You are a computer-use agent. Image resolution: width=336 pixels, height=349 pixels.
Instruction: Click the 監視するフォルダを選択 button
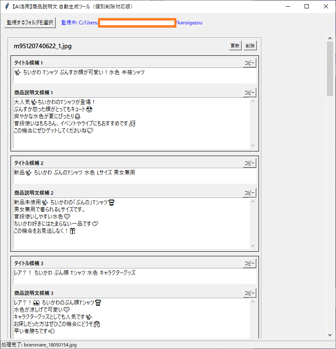click(30, 23)
